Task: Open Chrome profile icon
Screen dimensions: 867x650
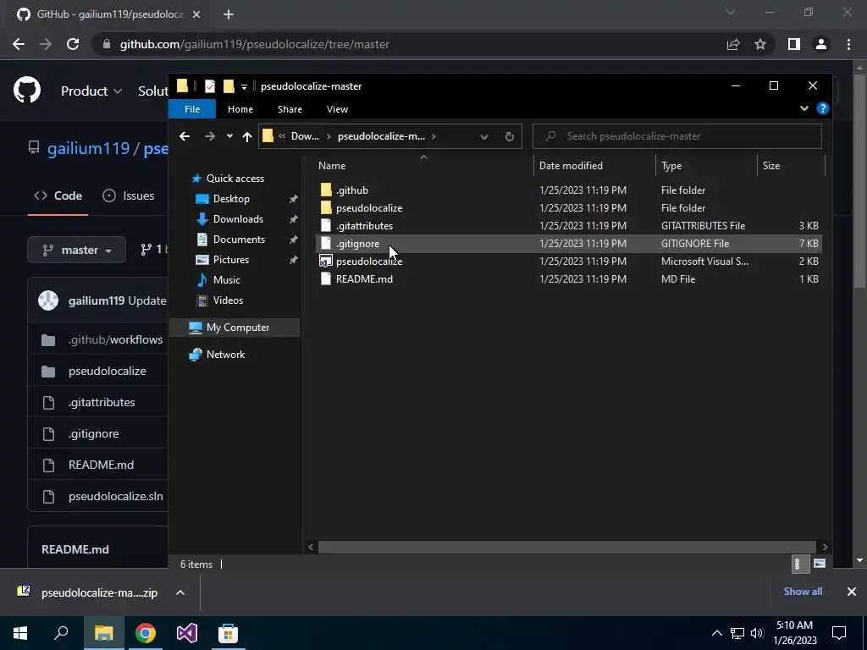Action: (821, 44)
